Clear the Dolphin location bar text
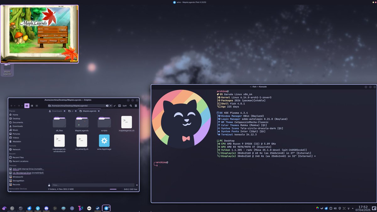This screenshot has width=377, height=212. 107,106
